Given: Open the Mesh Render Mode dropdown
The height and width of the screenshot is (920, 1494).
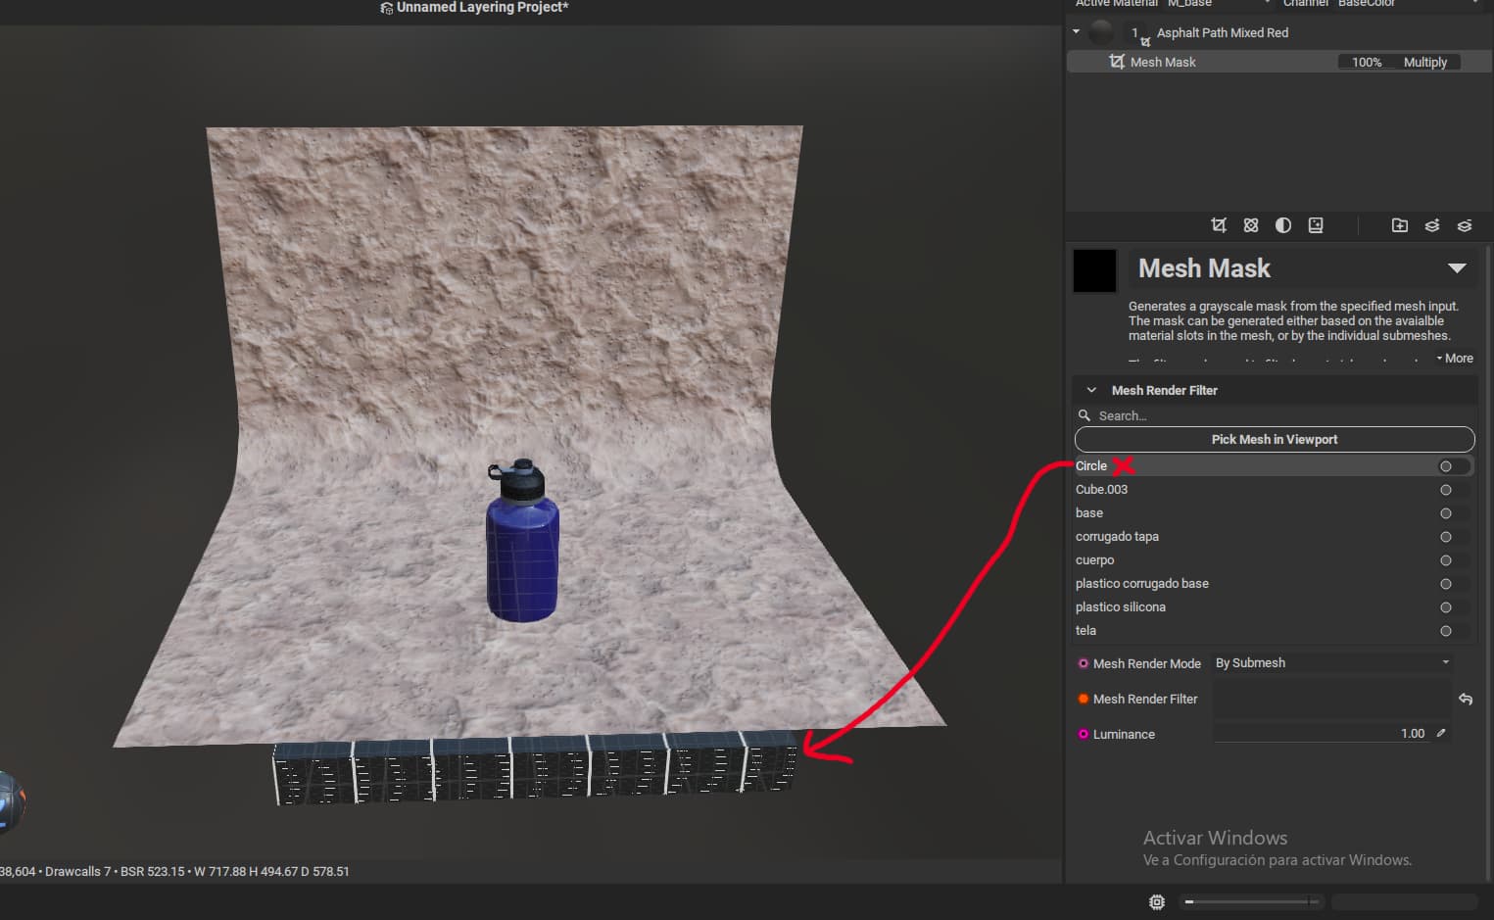Looking at the screenshot, I should 1331,663.
